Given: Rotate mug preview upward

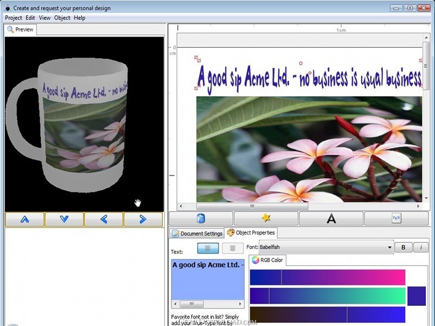Looking at the screenshot, I should point(24,220).
